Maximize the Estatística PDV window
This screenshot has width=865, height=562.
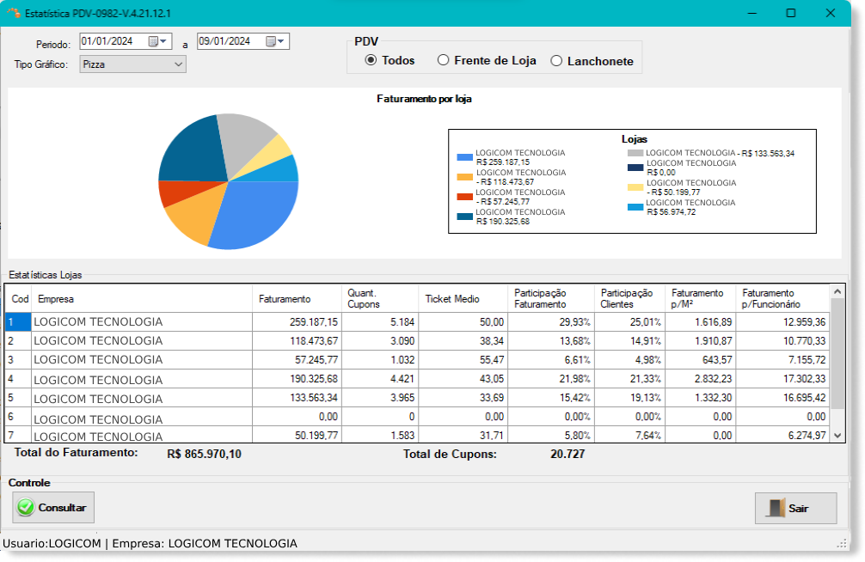pos(790,14)
